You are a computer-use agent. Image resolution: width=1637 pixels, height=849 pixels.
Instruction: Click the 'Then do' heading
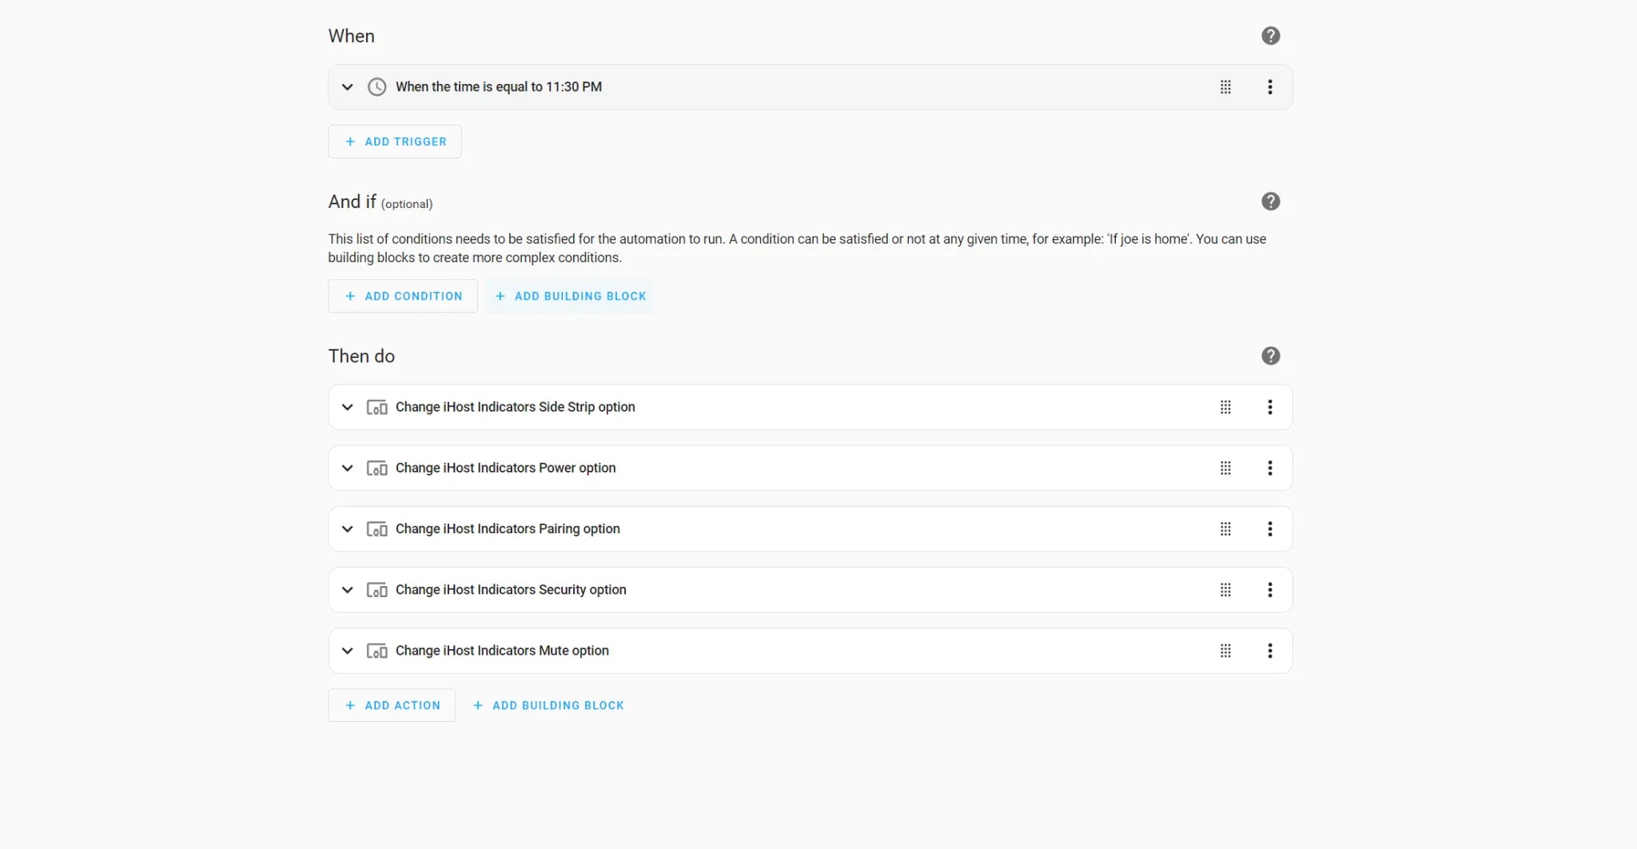coord(361,356)
